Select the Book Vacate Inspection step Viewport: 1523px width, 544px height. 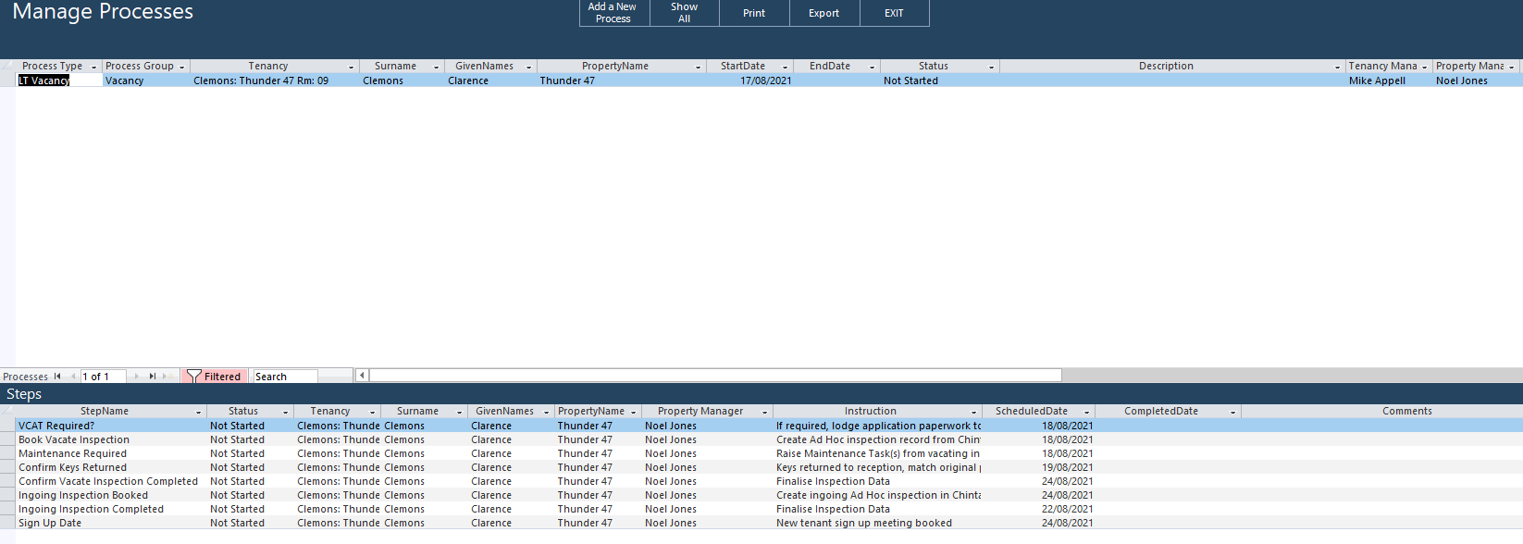pyautogui.click(x=111, y=439)
